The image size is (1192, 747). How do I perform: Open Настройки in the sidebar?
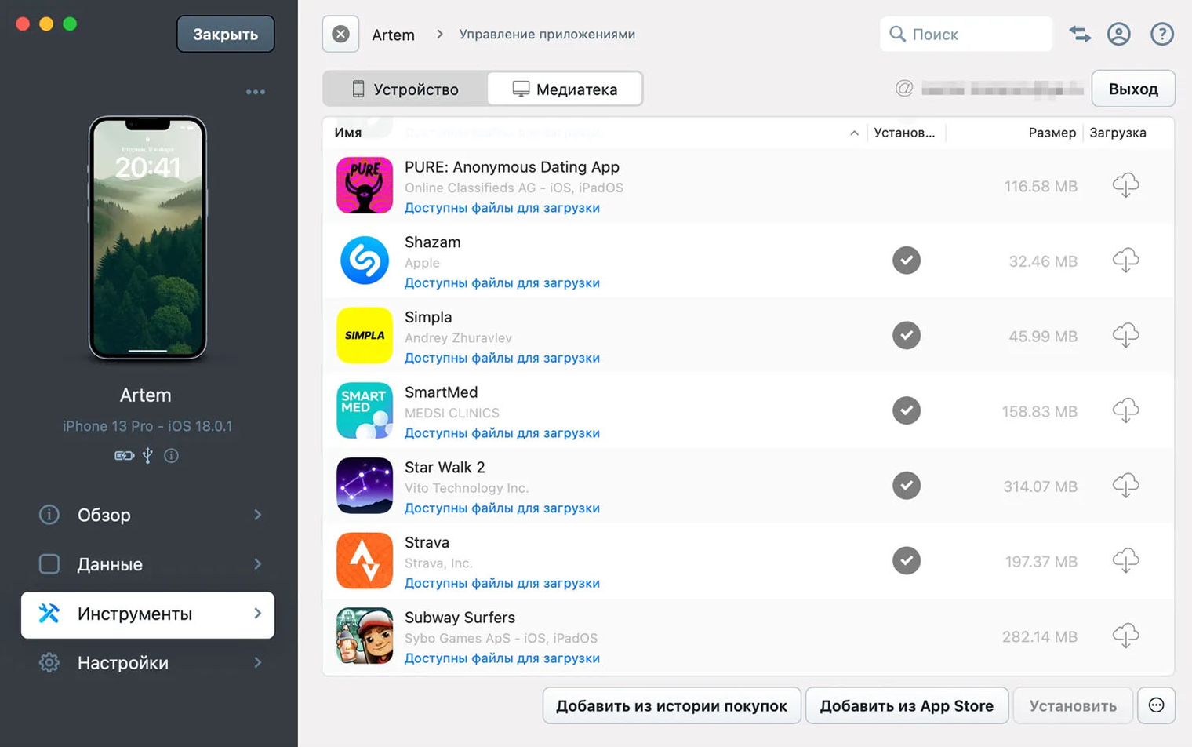pos(147,663)
